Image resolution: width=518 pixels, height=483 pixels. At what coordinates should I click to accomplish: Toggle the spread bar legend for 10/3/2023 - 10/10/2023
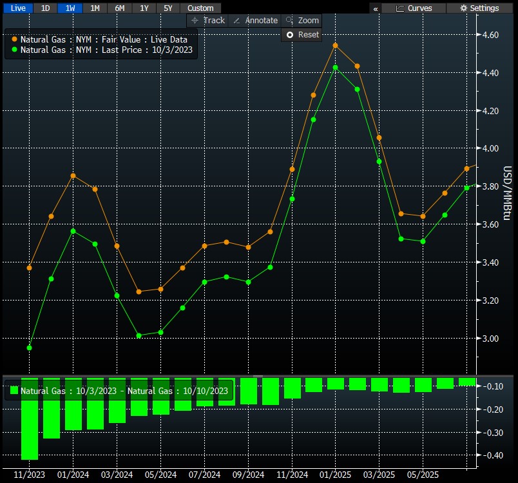119,390
